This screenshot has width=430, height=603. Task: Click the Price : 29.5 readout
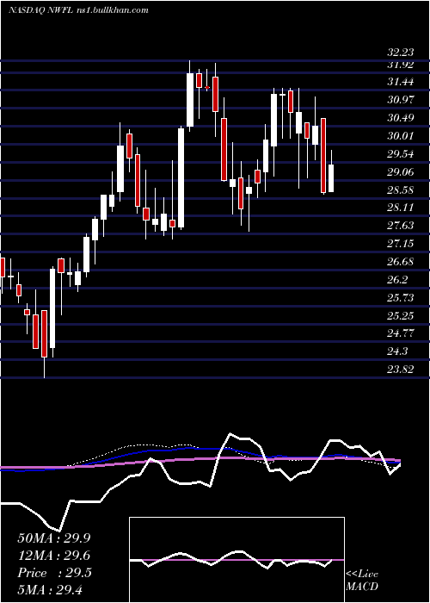click(x=54, y=573)
